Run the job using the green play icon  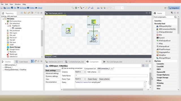pyautogui.click(x=76, y=8)
